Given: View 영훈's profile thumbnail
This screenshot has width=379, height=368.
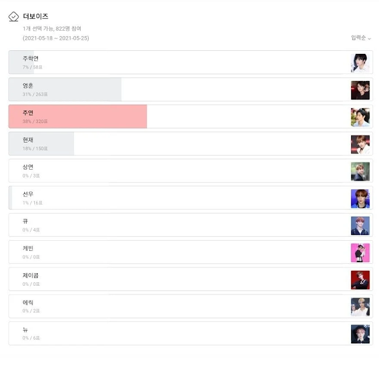Looking at the screenshot, I should 360,91.
